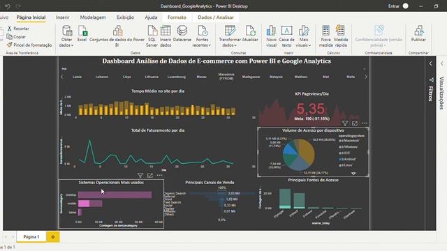
Task: Open the Formato ribbon tab
Action: point(177,17)
